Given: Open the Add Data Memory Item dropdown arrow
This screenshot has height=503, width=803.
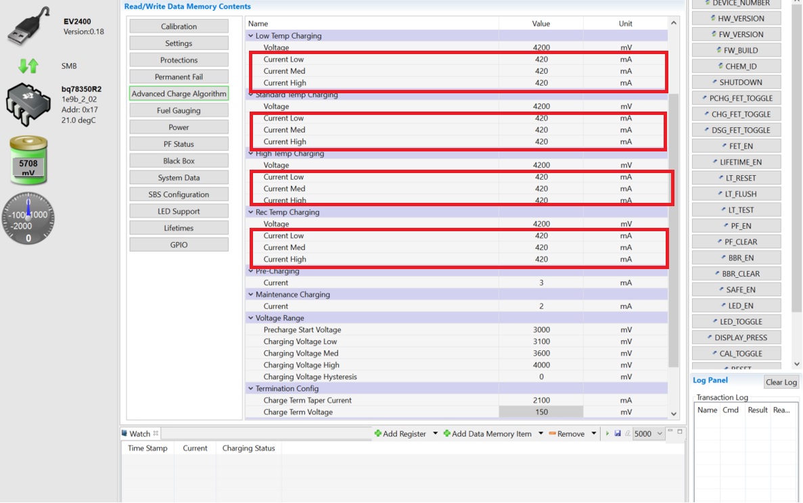Looking at the screenshot, I should coord(541,433).
